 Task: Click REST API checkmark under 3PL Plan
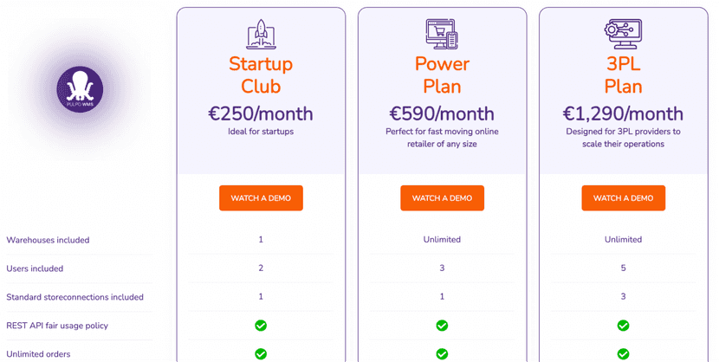pyautogui.click(x=623, y=326)
